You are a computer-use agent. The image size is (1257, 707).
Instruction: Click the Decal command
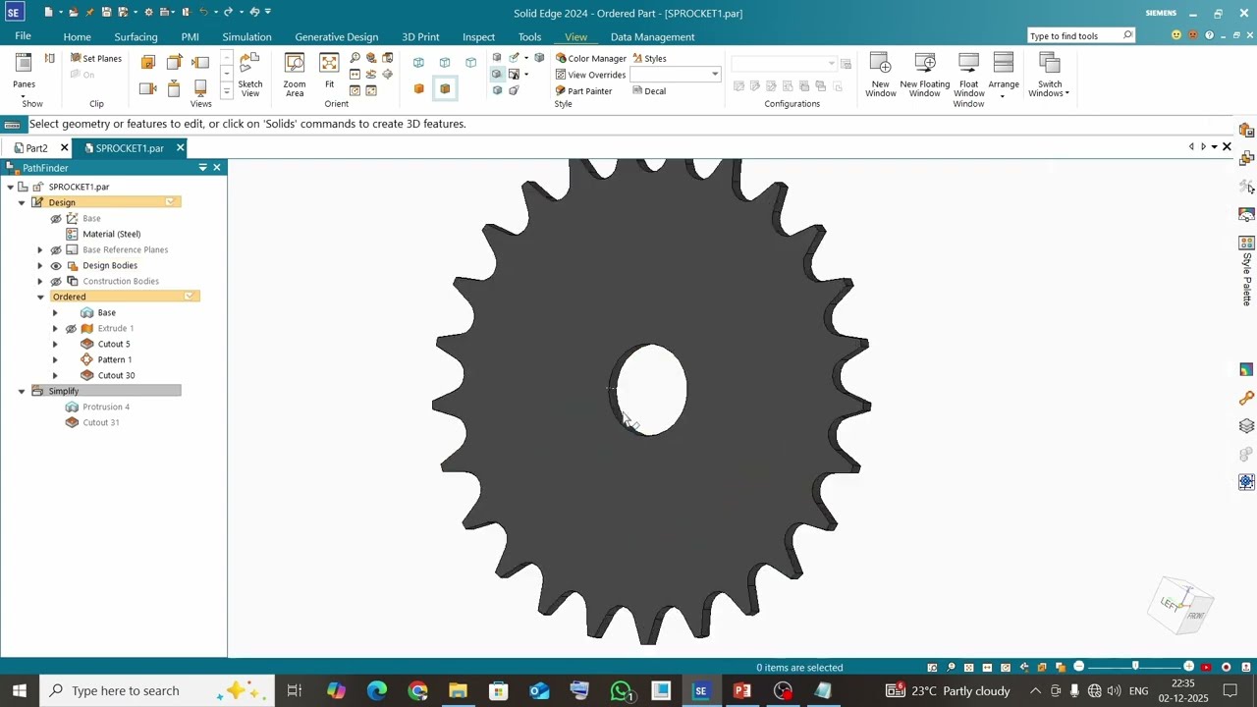pos(649,91)
